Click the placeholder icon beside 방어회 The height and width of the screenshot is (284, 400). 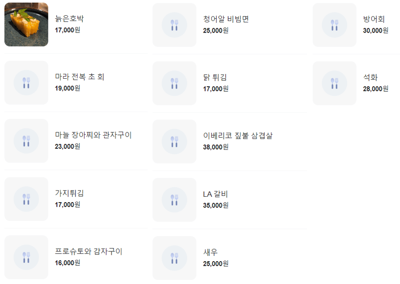pyautogui.click(x=334, y=25)
